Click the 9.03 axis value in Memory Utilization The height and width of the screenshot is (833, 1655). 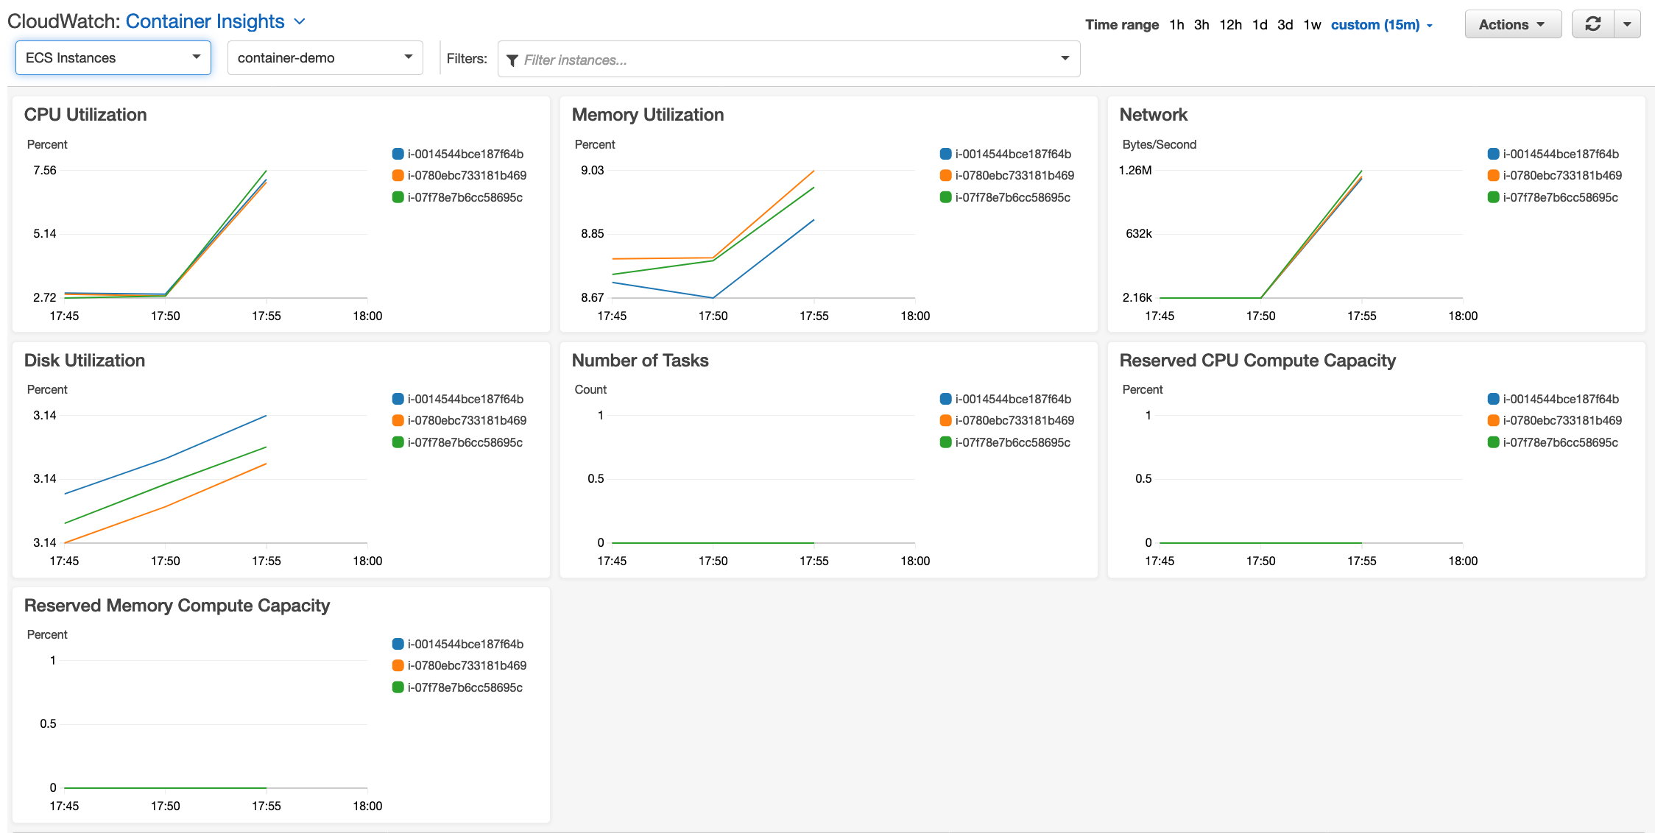pos(593,170)
